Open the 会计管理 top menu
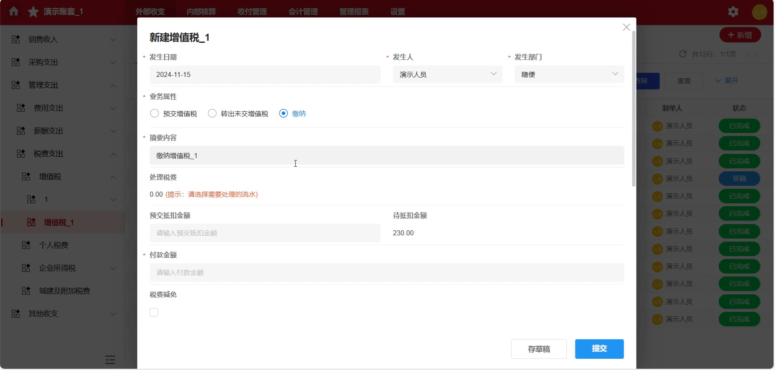The image size is (775, 370). (303, 12)
